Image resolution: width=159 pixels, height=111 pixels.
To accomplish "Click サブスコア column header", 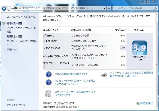I will point(121,30).
